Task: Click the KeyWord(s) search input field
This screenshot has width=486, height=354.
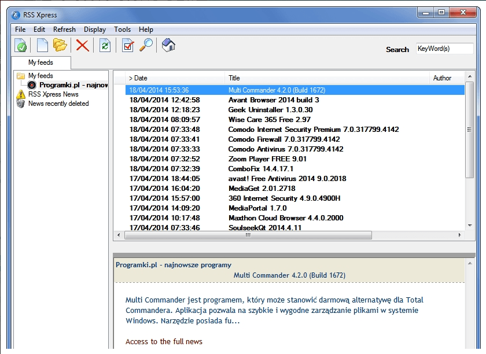Action: (444, 49)
